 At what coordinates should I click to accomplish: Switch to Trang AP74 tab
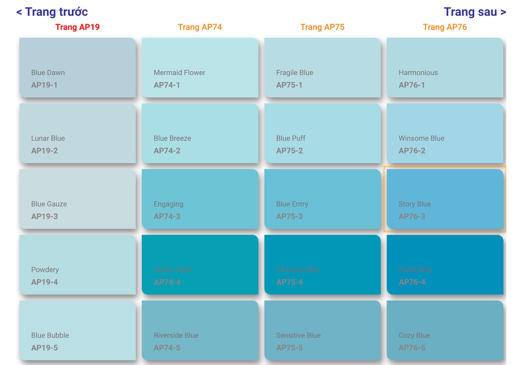pos(200,27)
